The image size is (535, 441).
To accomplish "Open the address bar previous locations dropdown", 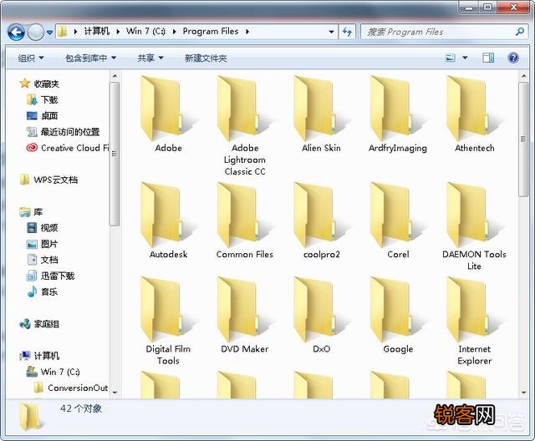I will point(331,32).
